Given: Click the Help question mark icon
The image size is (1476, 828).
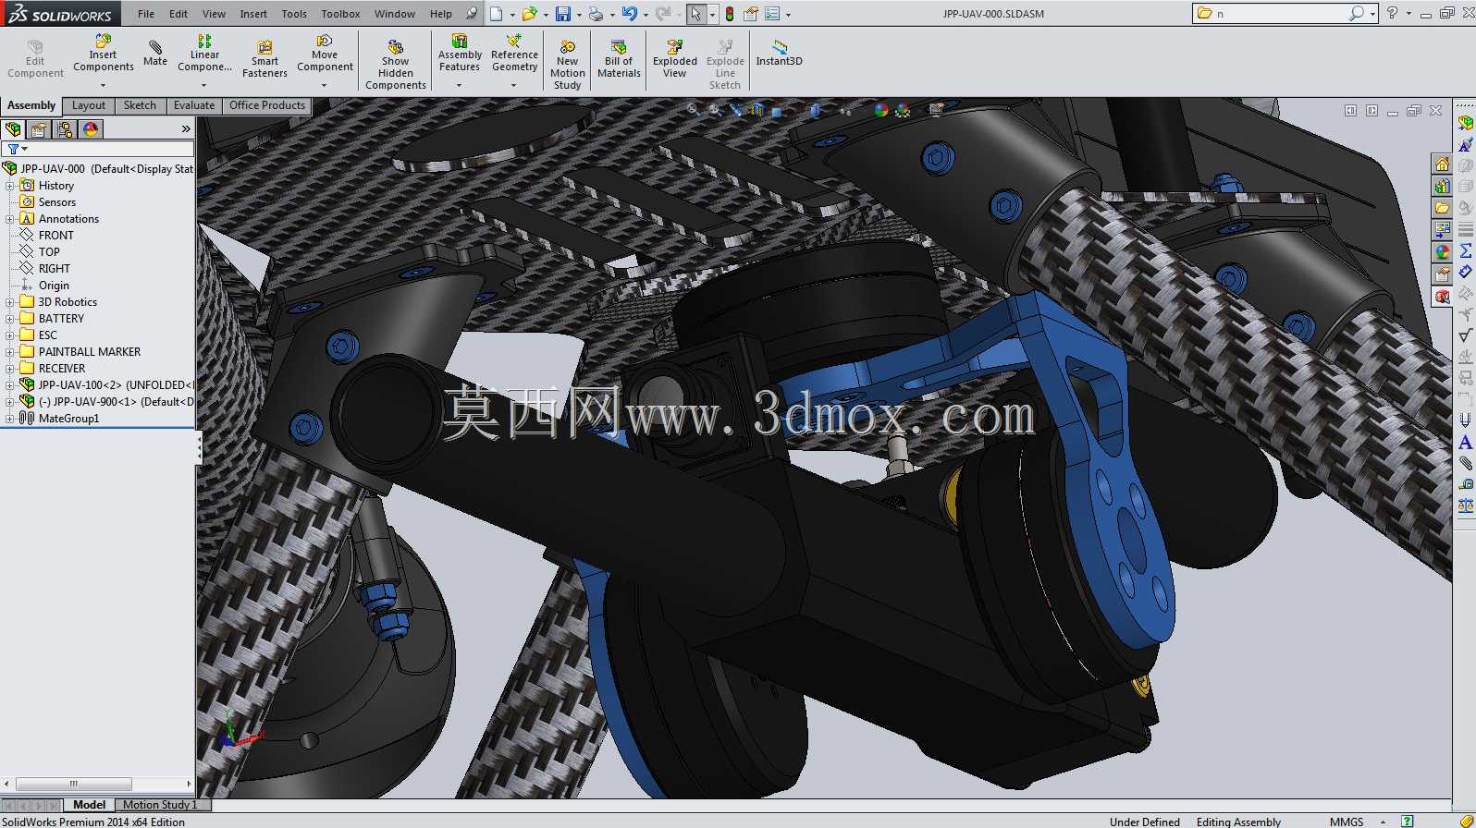Looking at the screenshot, I should [x=1392, y=13].
